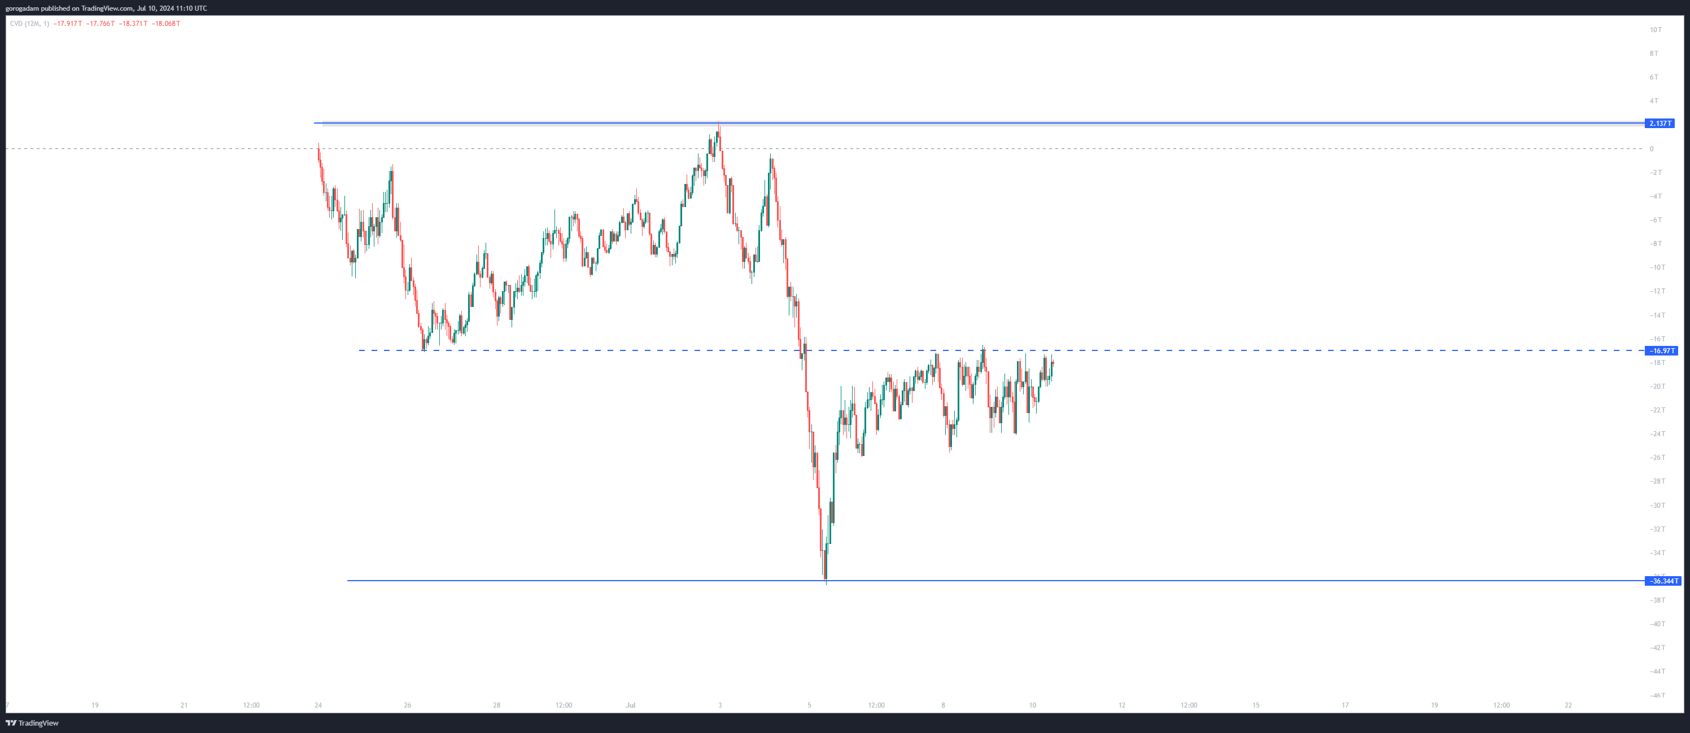Image resolution: width=1690 pixels, height=733 pixels.
Task: Click the -46T label on the value axis
Action: pyautogui.click(x=1657, y=695)
